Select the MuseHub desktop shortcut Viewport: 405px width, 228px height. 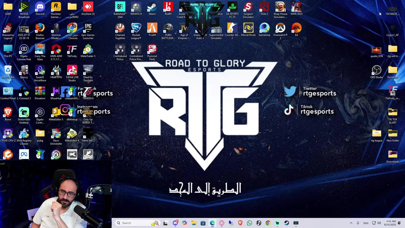56,93
